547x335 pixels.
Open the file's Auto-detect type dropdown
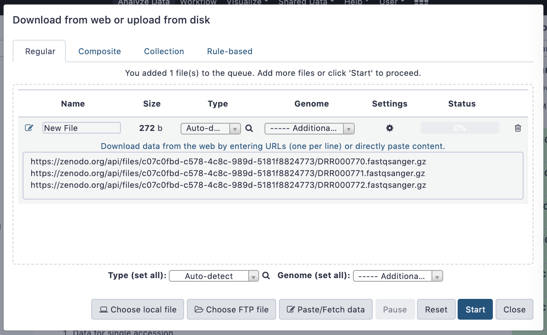(210, 129)
